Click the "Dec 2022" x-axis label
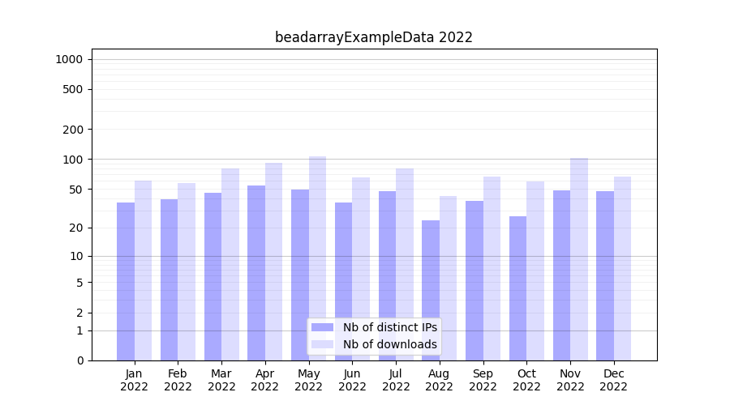The width and height of the screenshot is (730, 405). point(613,380)
